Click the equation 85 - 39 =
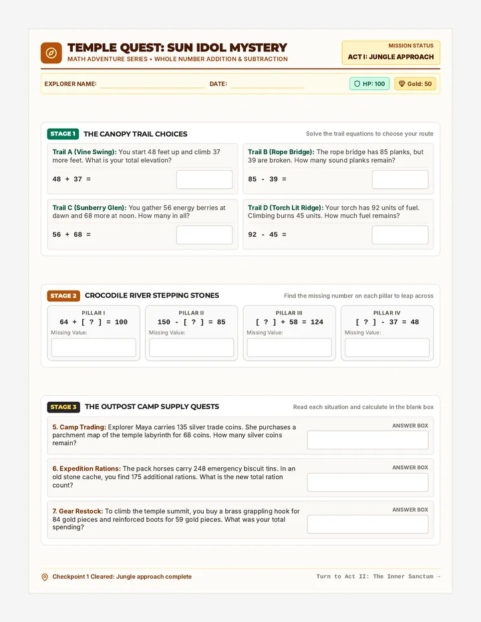The image size is (481, 622). (x=267, y=180)
